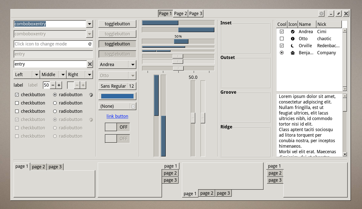
Task: Select the 'chaotic' nick cell
Action: [x=324, y=39]
